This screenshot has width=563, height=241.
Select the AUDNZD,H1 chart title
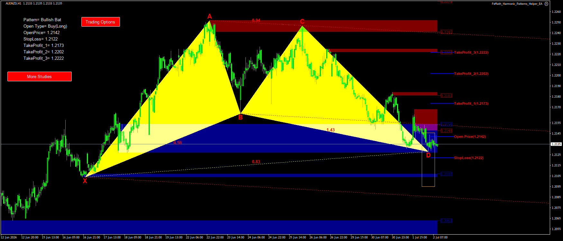click(x=14, y=3)
